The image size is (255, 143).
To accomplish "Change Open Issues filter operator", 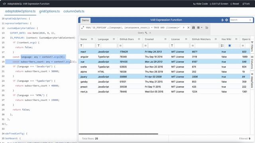I will pos(243,46).
